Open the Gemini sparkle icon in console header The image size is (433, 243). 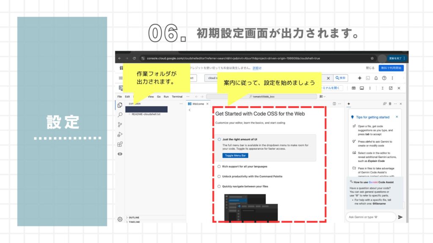359,78
